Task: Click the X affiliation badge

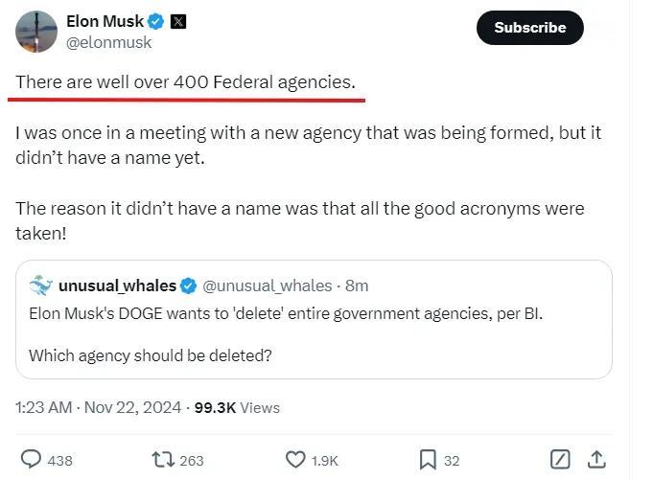Action: click(177, 22)
